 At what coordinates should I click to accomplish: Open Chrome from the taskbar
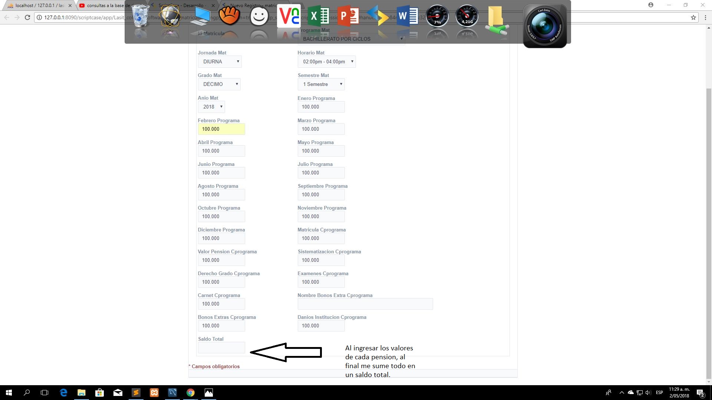pos(190,393)
